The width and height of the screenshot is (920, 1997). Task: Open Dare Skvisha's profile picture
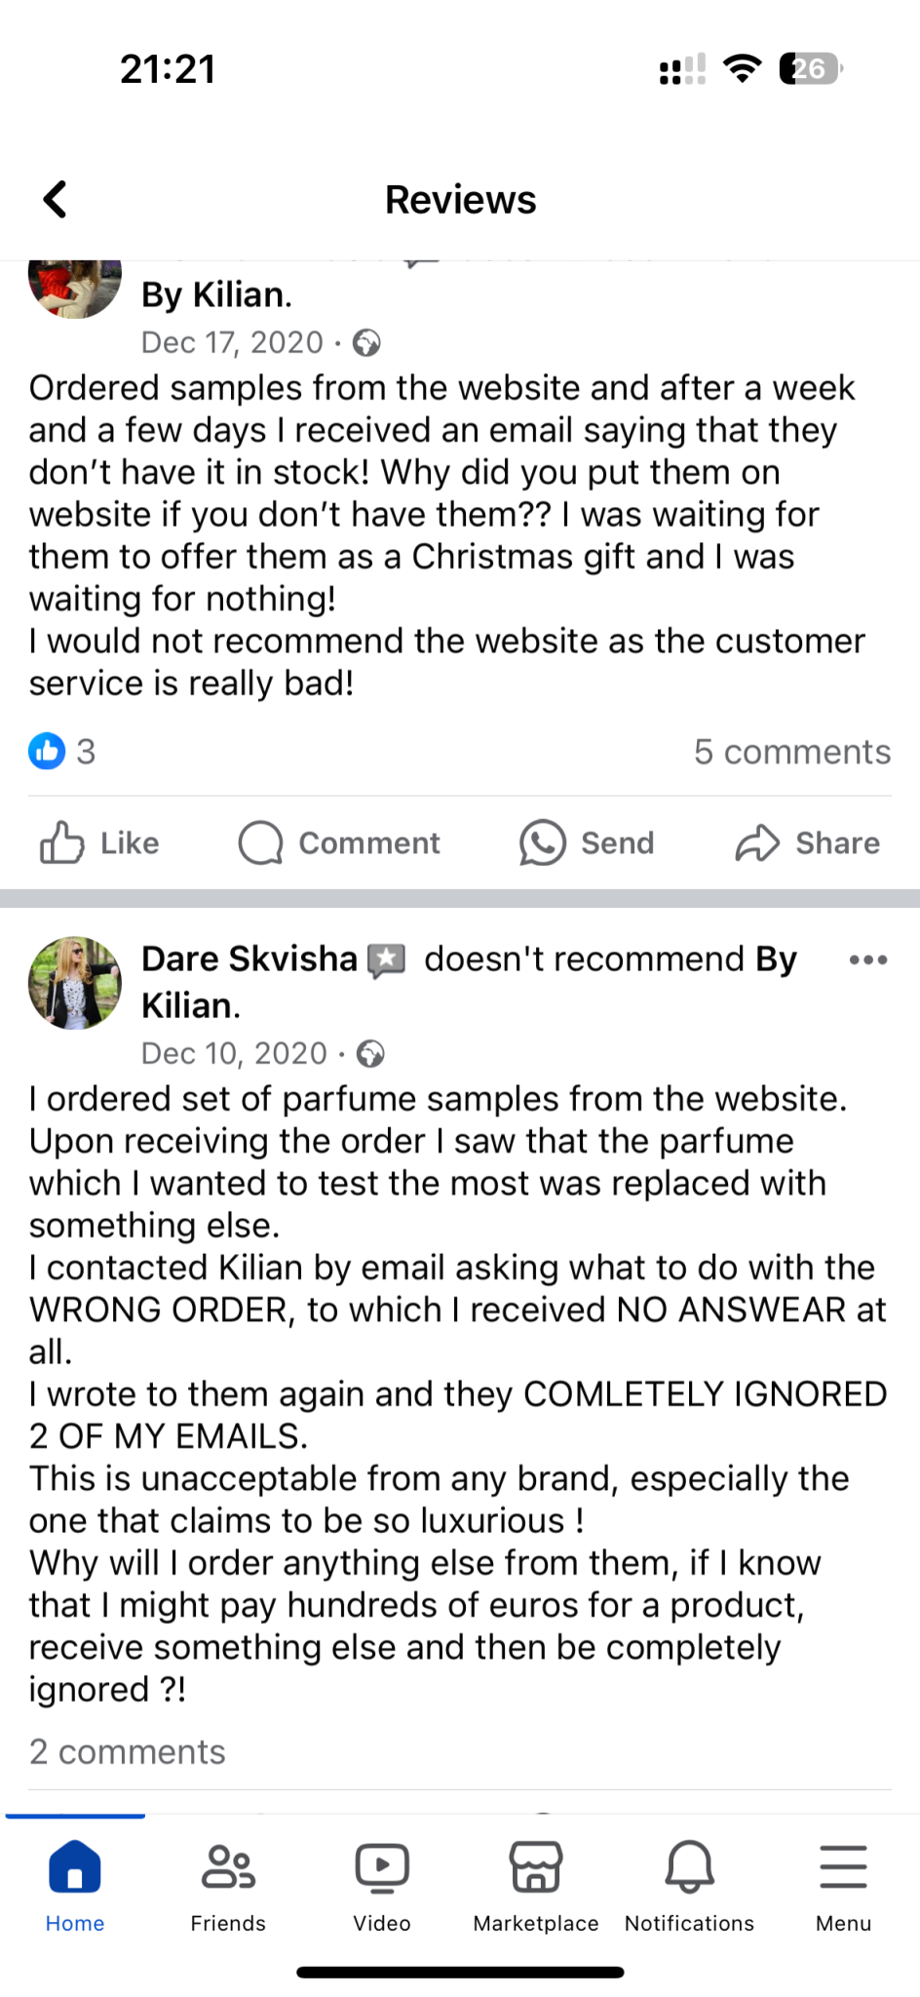click(x=75, y=983)
